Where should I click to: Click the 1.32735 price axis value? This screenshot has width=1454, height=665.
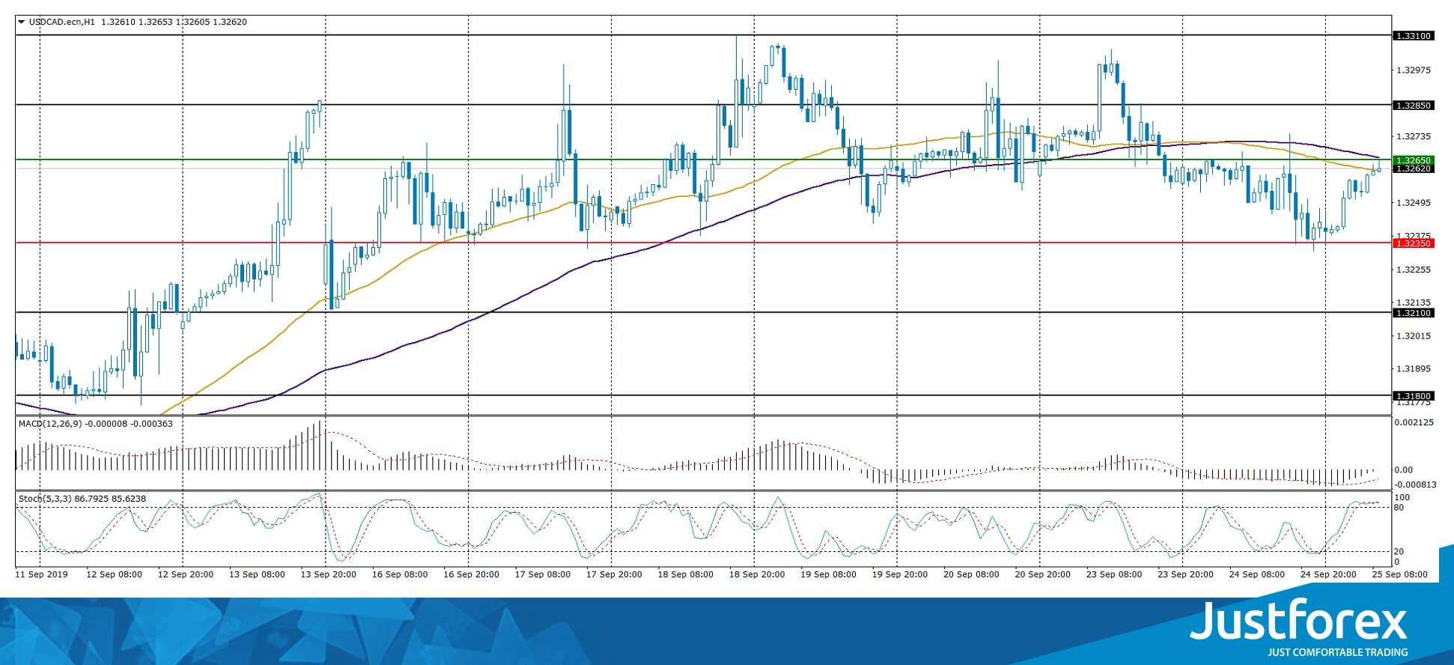(x=1414, y=137)
